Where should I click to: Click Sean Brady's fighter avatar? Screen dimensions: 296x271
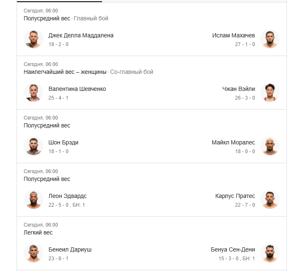(x=34, y=146)
